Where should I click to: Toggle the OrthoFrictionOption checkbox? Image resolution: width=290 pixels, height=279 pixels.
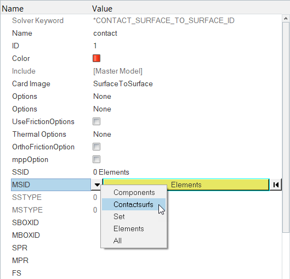pos(96,147)
